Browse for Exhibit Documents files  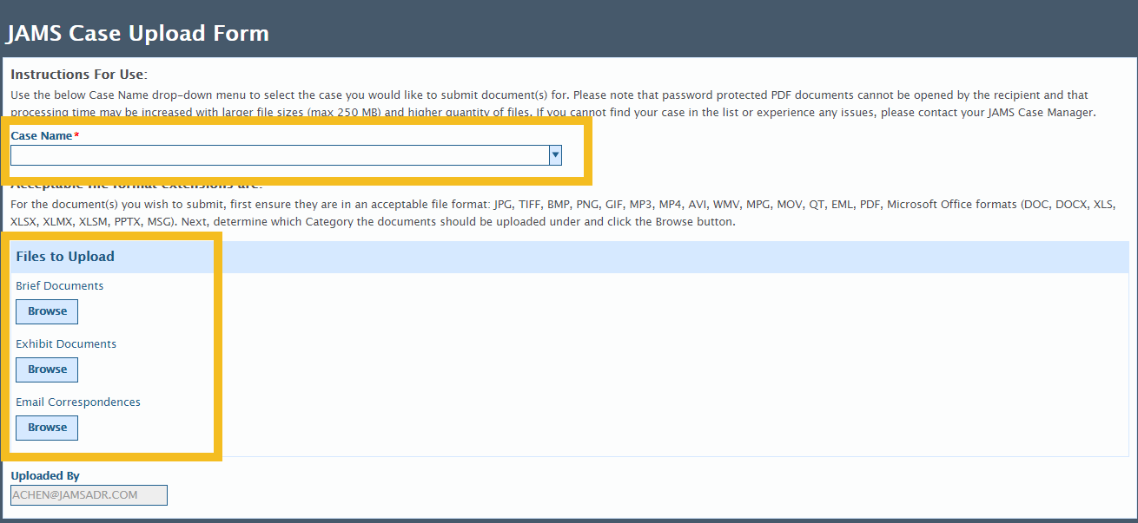(x=47, y=369)
